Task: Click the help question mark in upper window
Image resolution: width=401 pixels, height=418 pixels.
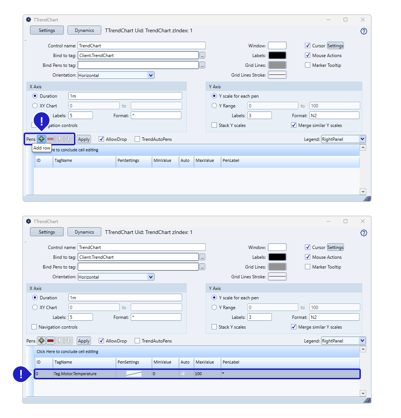Action: 363,31
